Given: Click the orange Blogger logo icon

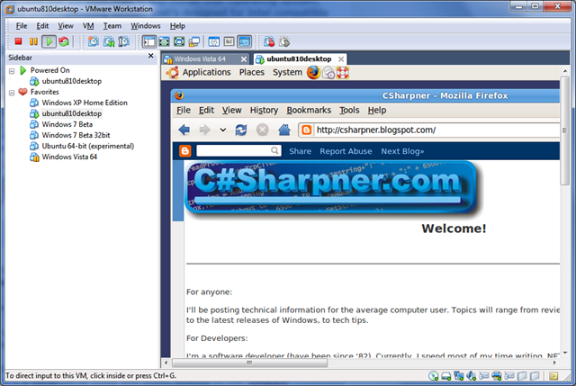Looking at the screenshot, I should (x=185, y=151).
